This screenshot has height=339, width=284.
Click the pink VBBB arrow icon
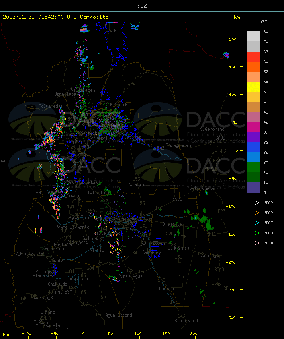click(x=253, y=243)
